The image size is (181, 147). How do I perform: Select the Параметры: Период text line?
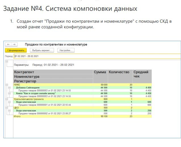click(x=44, y=65)
